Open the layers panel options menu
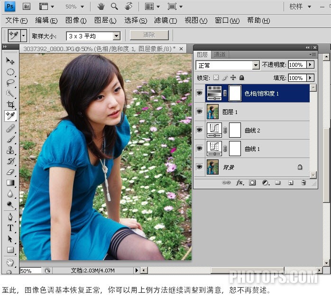The height and width of the screenshot is (298, 331). (x=313, y=54)
